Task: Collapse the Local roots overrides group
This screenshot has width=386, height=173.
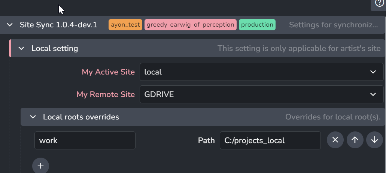Action: click(33, 117)
